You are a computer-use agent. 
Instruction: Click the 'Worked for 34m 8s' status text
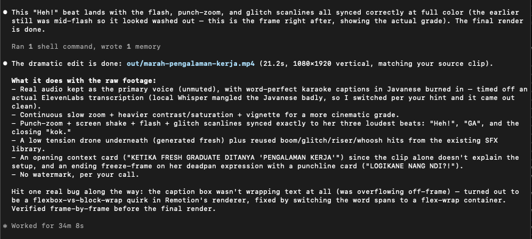[48, 226]
